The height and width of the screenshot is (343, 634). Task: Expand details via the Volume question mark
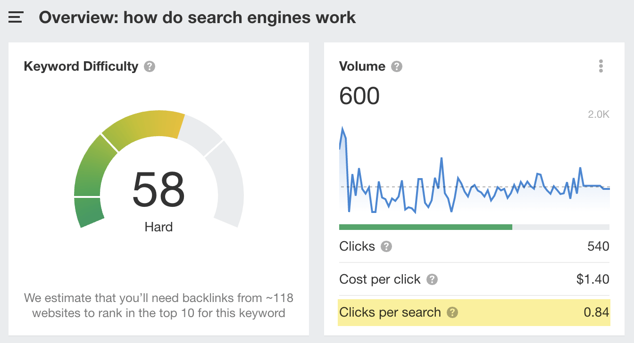click(397, 66)
